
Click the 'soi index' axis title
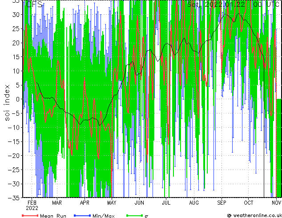[7, 103]
